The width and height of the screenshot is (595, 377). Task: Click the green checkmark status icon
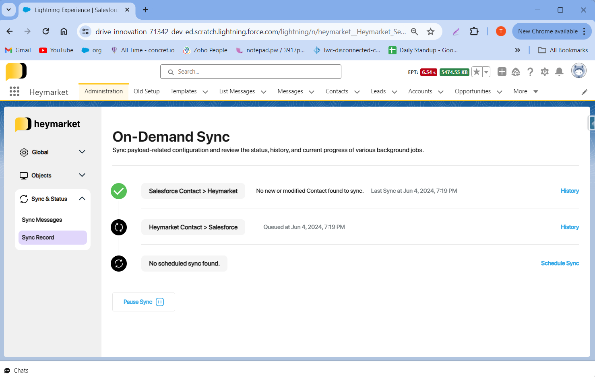click(x=119, y=191)
